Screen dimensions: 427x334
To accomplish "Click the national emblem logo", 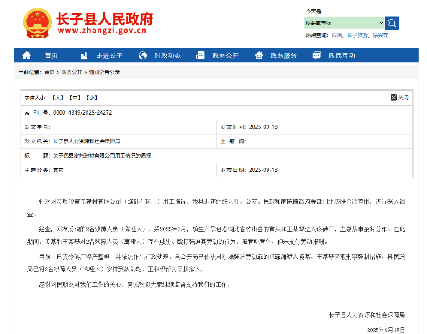I will coord(37,23).
